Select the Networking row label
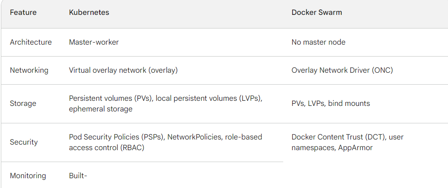This screenshot has height=188, width=448. tap(29, 70)
